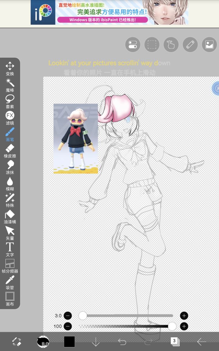Select the Eraser (橡皮擦) tool
Screen dimensions: 219x351
click(10, 151)
